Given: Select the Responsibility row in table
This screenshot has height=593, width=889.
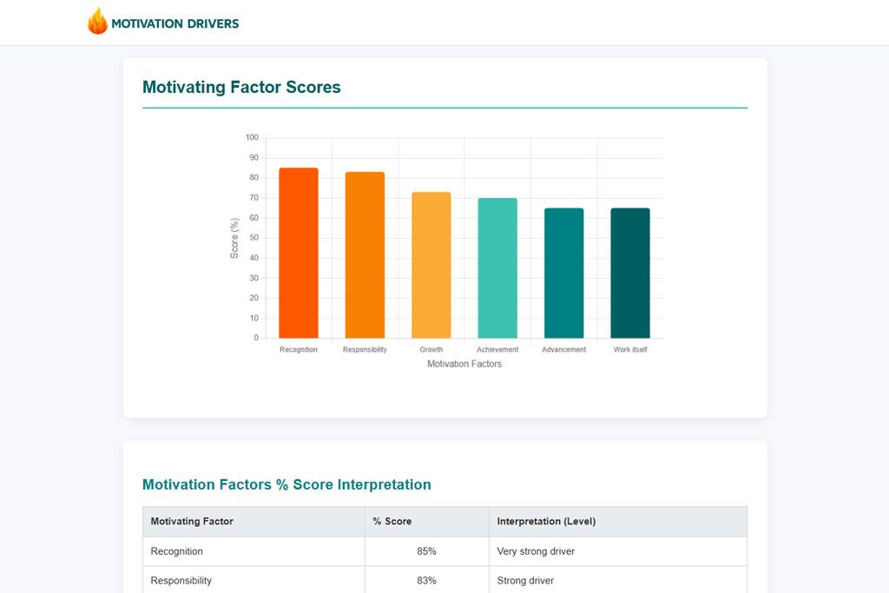Looking at the screenshot, I should click(181, 580).
